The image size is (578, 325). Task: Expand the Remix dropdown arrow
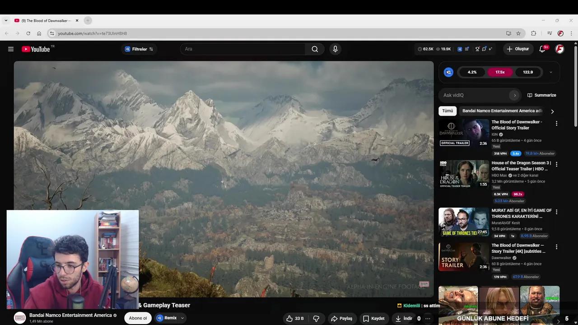click(182, 318)
